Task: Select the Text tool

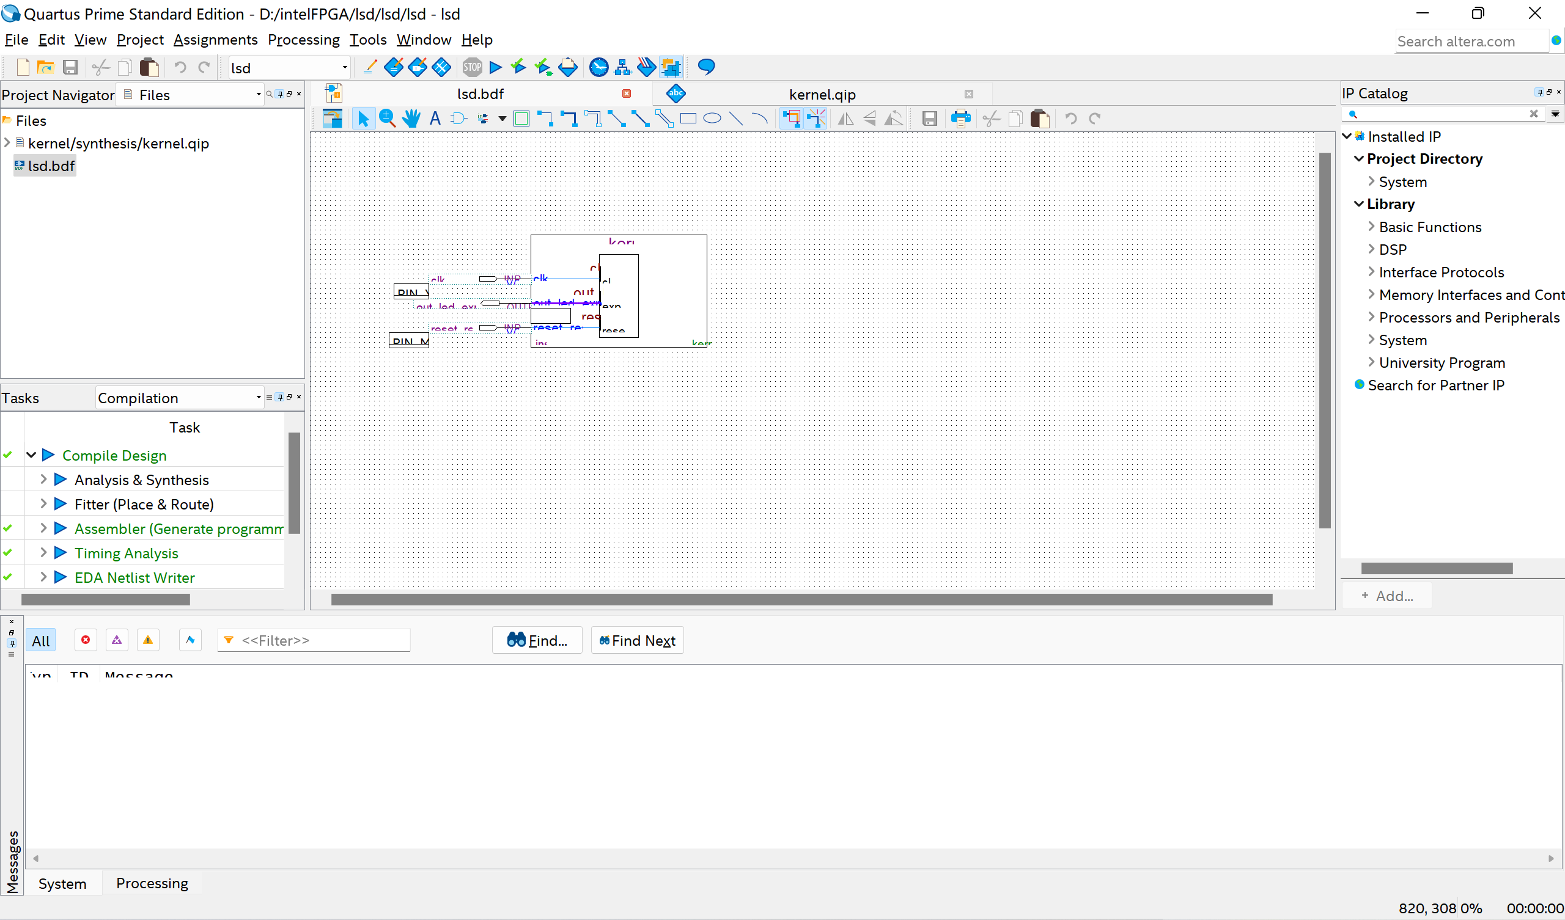Action: pyautogui.click(x=435, y=118)
